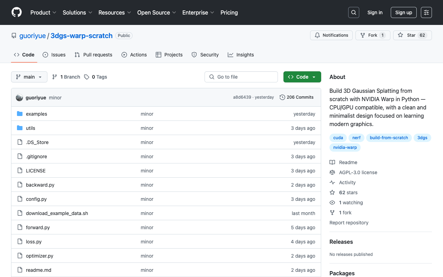Click the repository book icon beside guoriyue
Viewport: 443px width, 277px height.
[14, 36]
